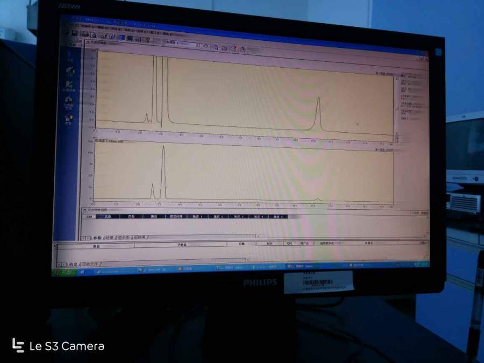
Task: Click the 时间 column header in message log
Action: coord(270,244)
